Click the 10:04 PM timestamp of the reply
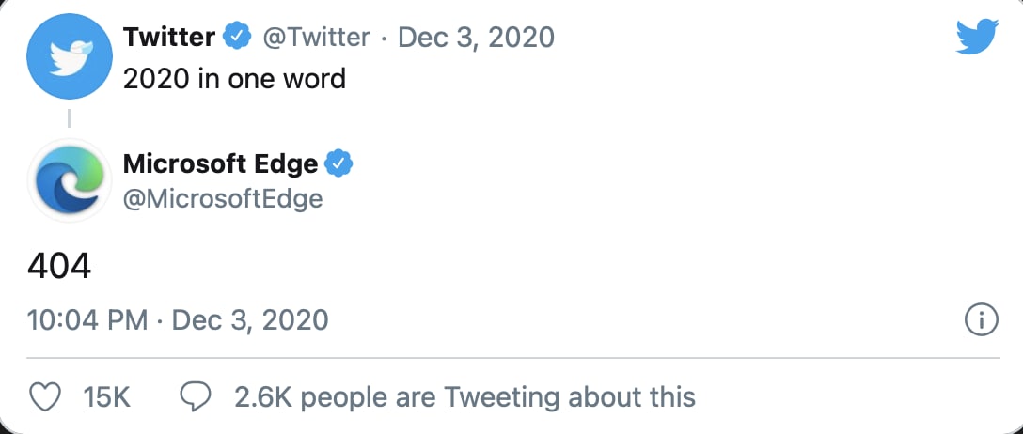The image size is (1023, 434). tap(87, 320)
